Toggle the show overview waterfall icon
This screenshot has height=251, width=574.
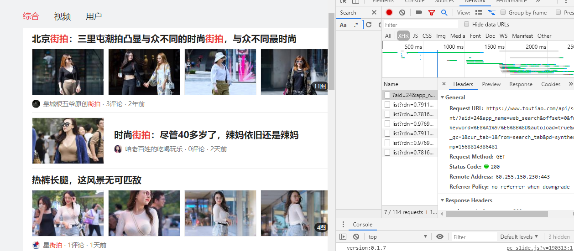pyautogui.click(x=491, y=13)
